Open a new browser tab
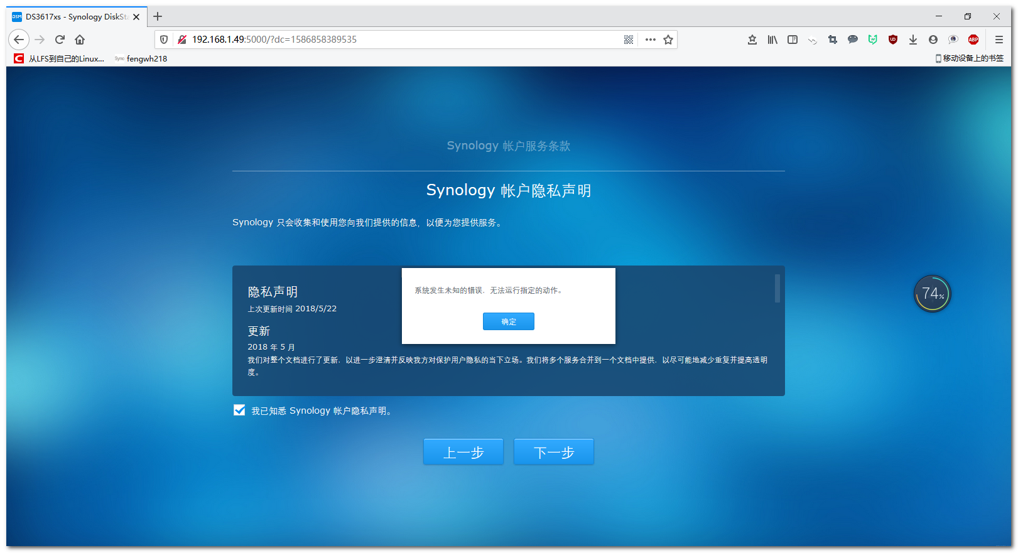1018x553 pixels. click(158, 16)
